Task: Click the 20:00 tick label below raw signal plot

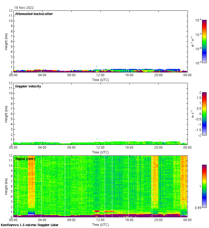Action: pos(158,220)
